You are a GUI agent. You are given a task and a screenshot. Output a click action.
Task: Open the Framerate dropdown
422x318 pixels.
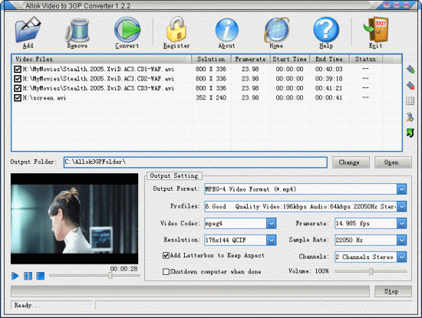(x=401, y=223)
